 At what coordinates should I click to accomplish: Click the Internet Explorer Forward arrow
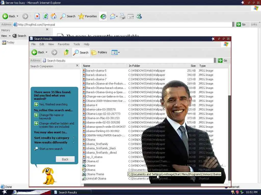(25, 16)
